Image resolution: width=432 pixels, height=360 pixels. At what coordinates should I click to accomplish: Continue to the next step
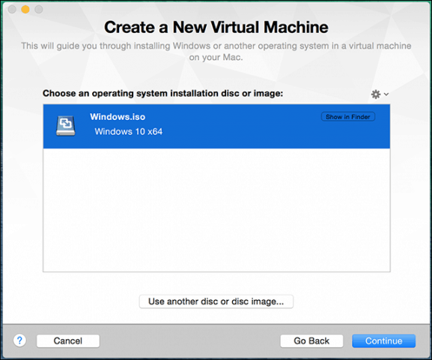[384, 341]
